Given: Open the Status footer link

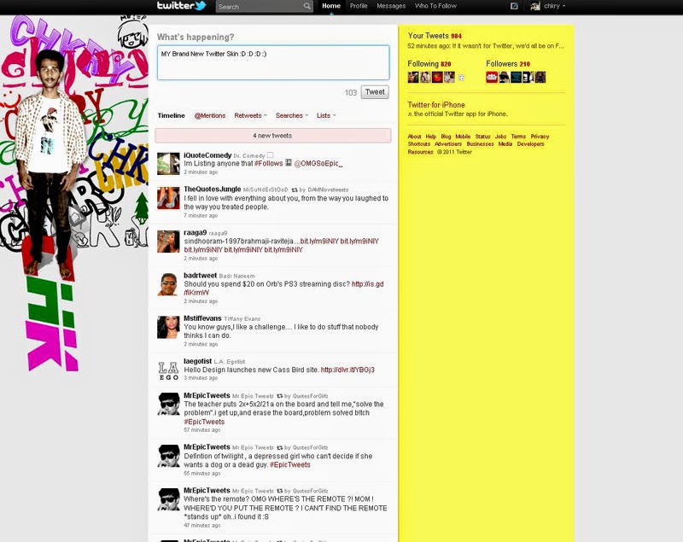Looking at the screenshot, I should point(482,137).
